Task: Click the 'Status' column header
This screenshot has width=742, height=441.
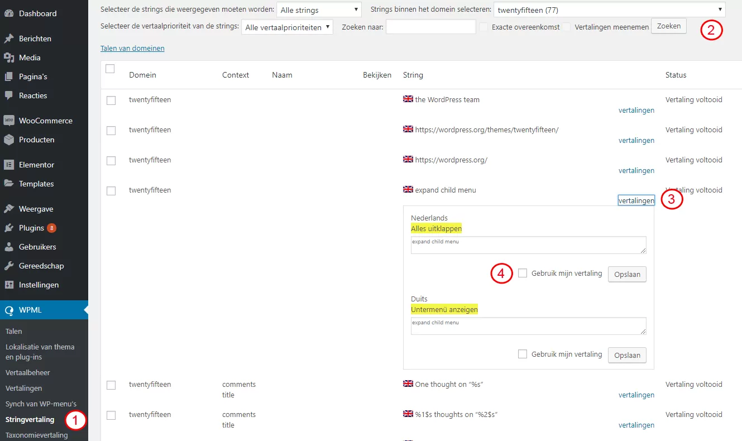Action: (676, 75)
